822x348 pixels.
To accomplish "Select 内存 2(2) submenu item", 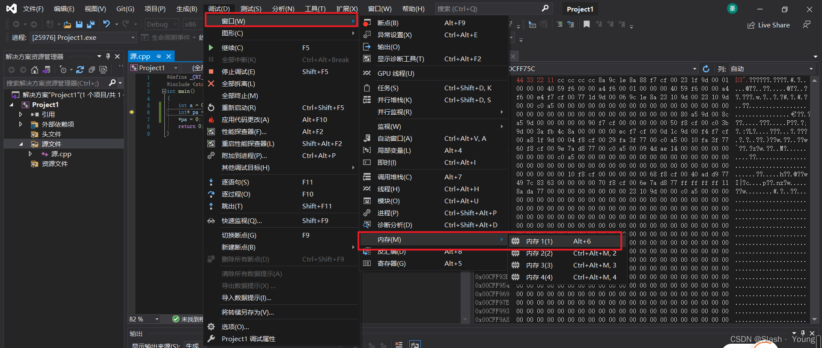I will [x=567, y=253].
